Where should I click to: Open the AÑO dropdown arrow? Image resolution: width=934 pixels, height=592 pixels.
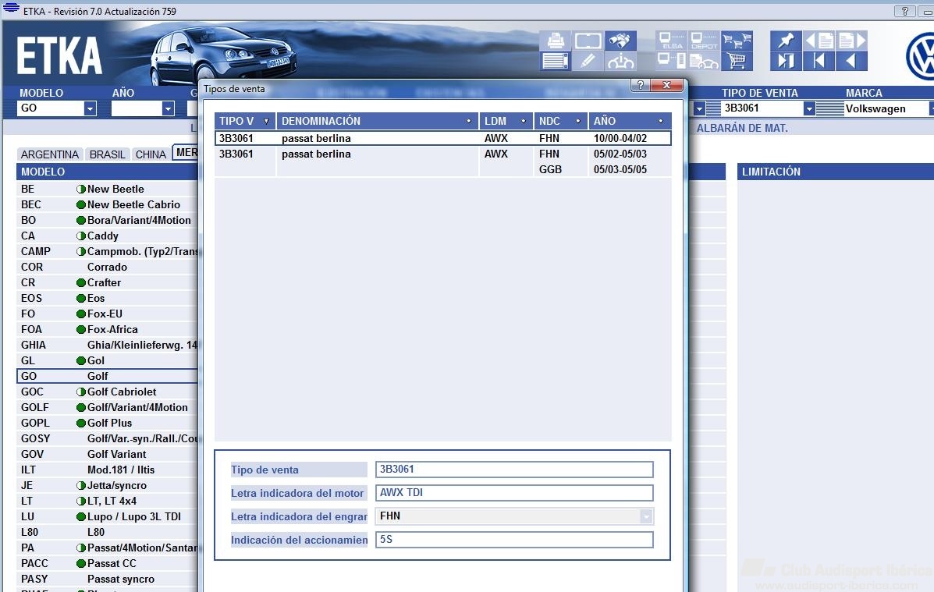coord(168,108)
